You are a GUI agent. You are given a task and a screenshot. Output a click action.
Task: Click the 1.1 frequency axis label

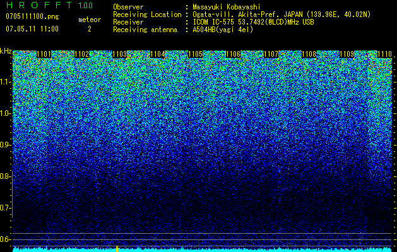pos(6,82)
